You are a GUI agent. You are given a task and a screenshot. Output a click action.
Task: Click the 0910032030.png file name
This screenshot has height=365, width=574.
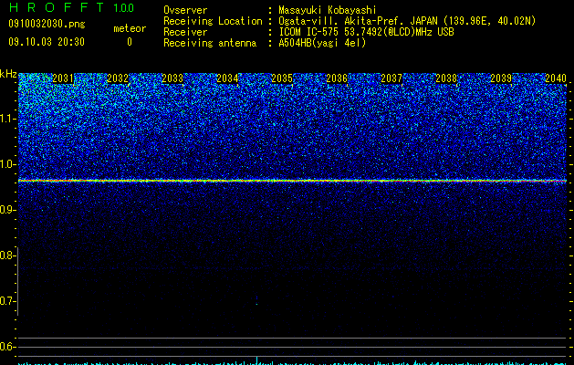coord(47,24)
